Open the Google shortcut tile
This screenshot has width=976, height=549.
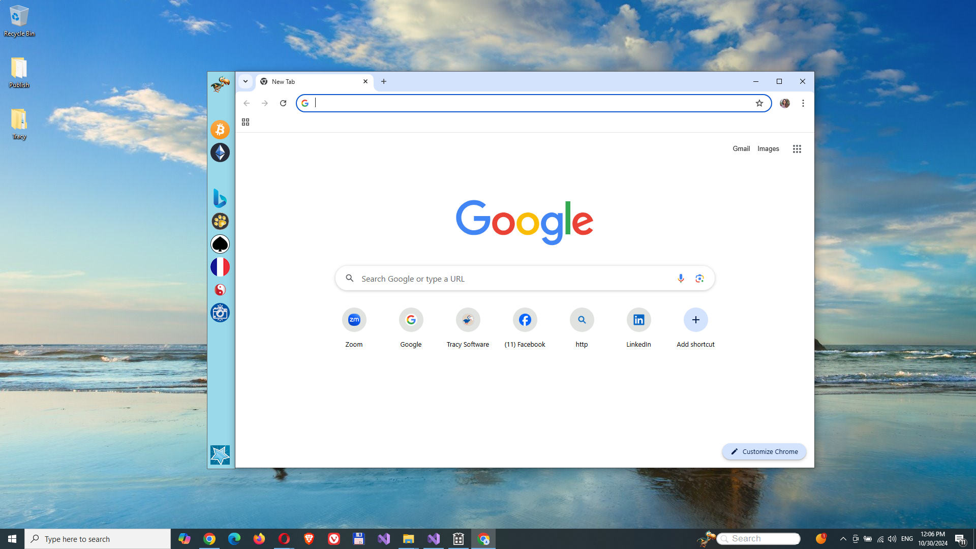(x=411, y=328)
